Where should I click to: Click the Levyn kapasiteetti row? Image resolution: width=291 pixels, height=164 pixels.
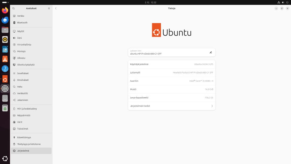[172, 97]
